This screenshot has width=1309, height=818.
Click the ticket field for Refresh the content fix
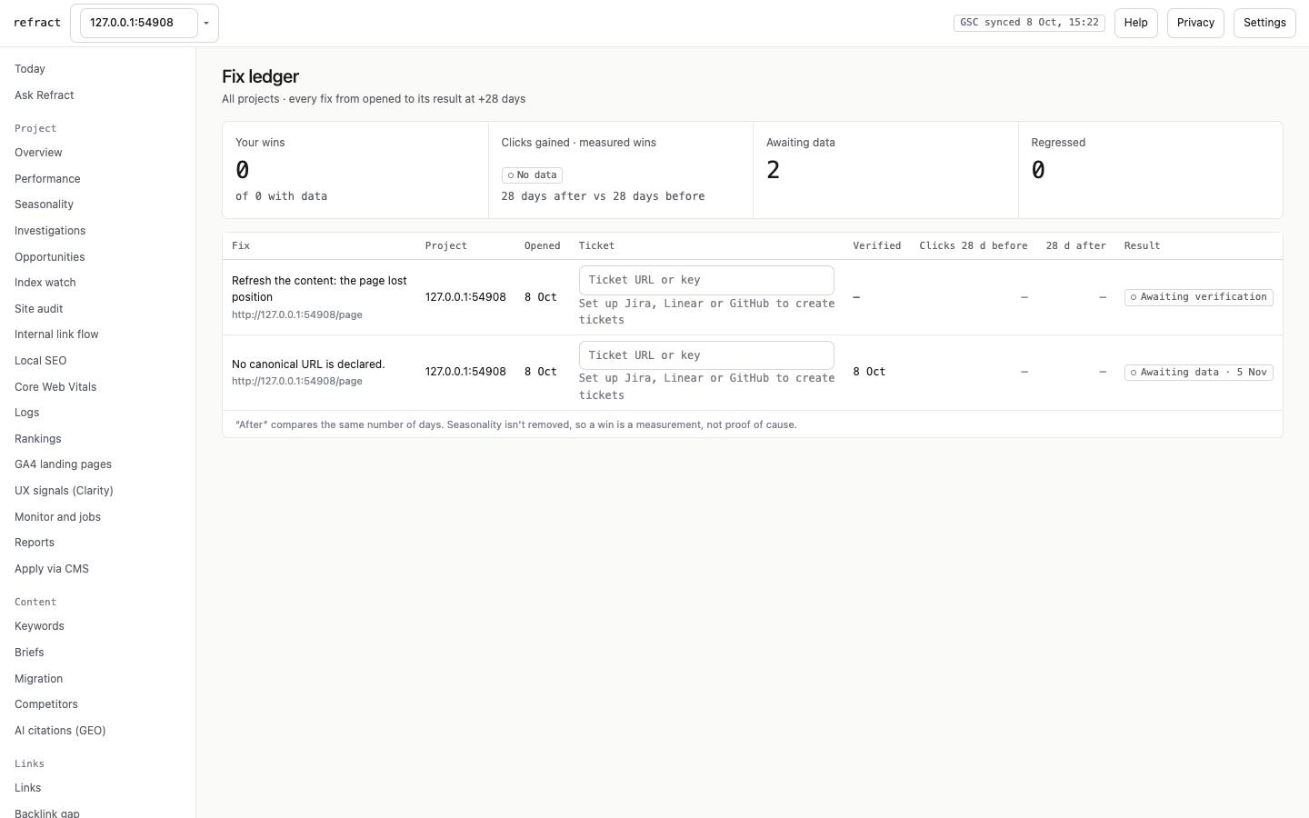pyautogui.click(x=706, y=280)
